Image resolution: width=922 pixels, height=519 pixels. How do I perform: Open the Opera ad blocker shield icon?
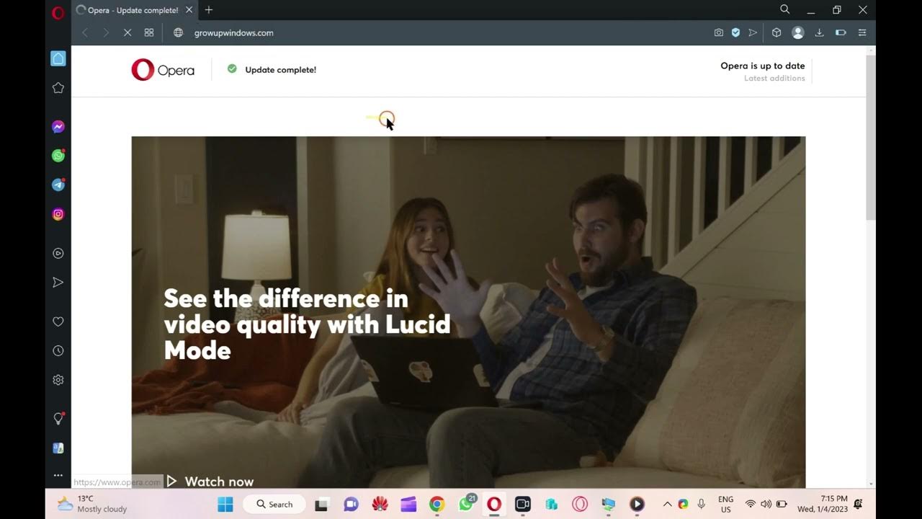tap(735, 32)
